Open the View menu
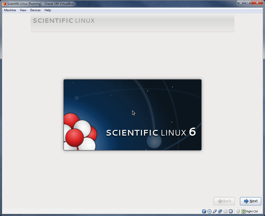The image size is (265, 216). point(23,10)
